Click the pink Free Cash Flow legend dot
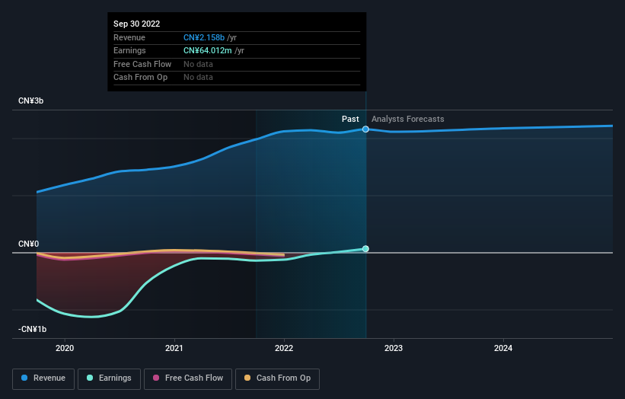The image size is (625, 399). pos(156,378)
